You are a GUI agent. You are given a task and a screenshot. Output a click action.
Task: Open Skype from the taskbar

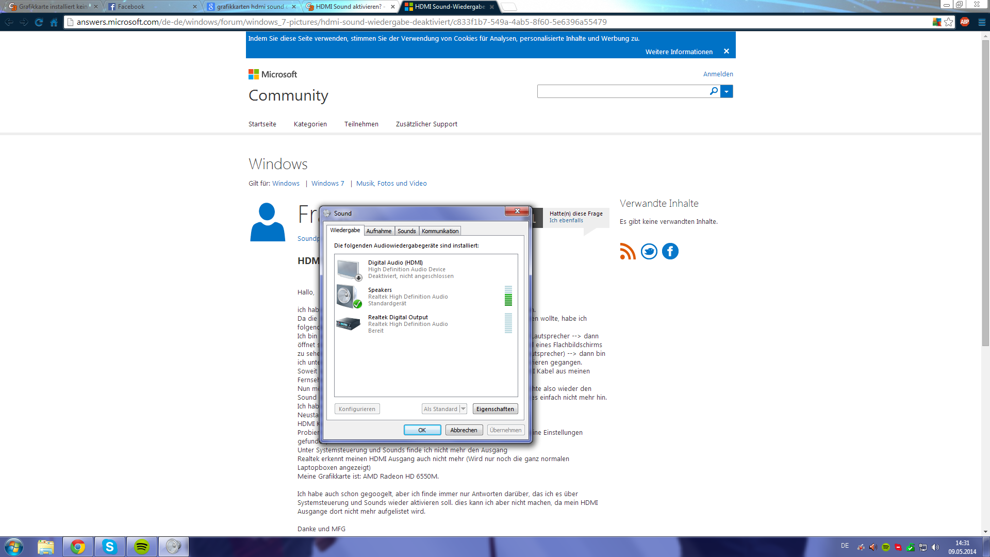(x=109, y=547)
